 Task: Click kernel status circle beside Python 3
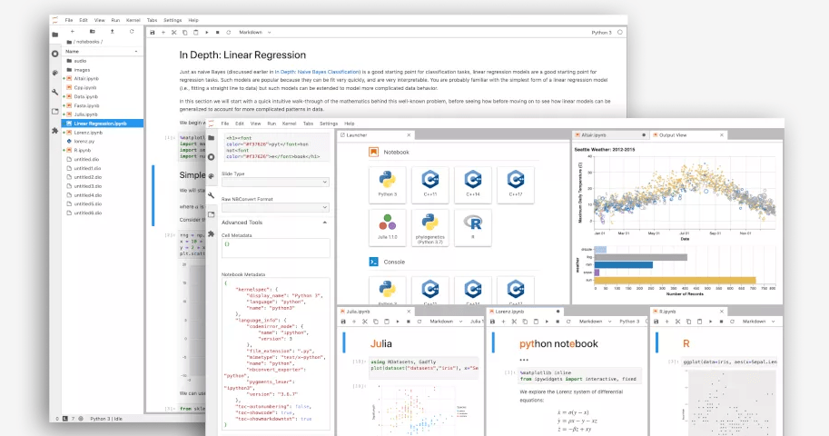point(619,33)
